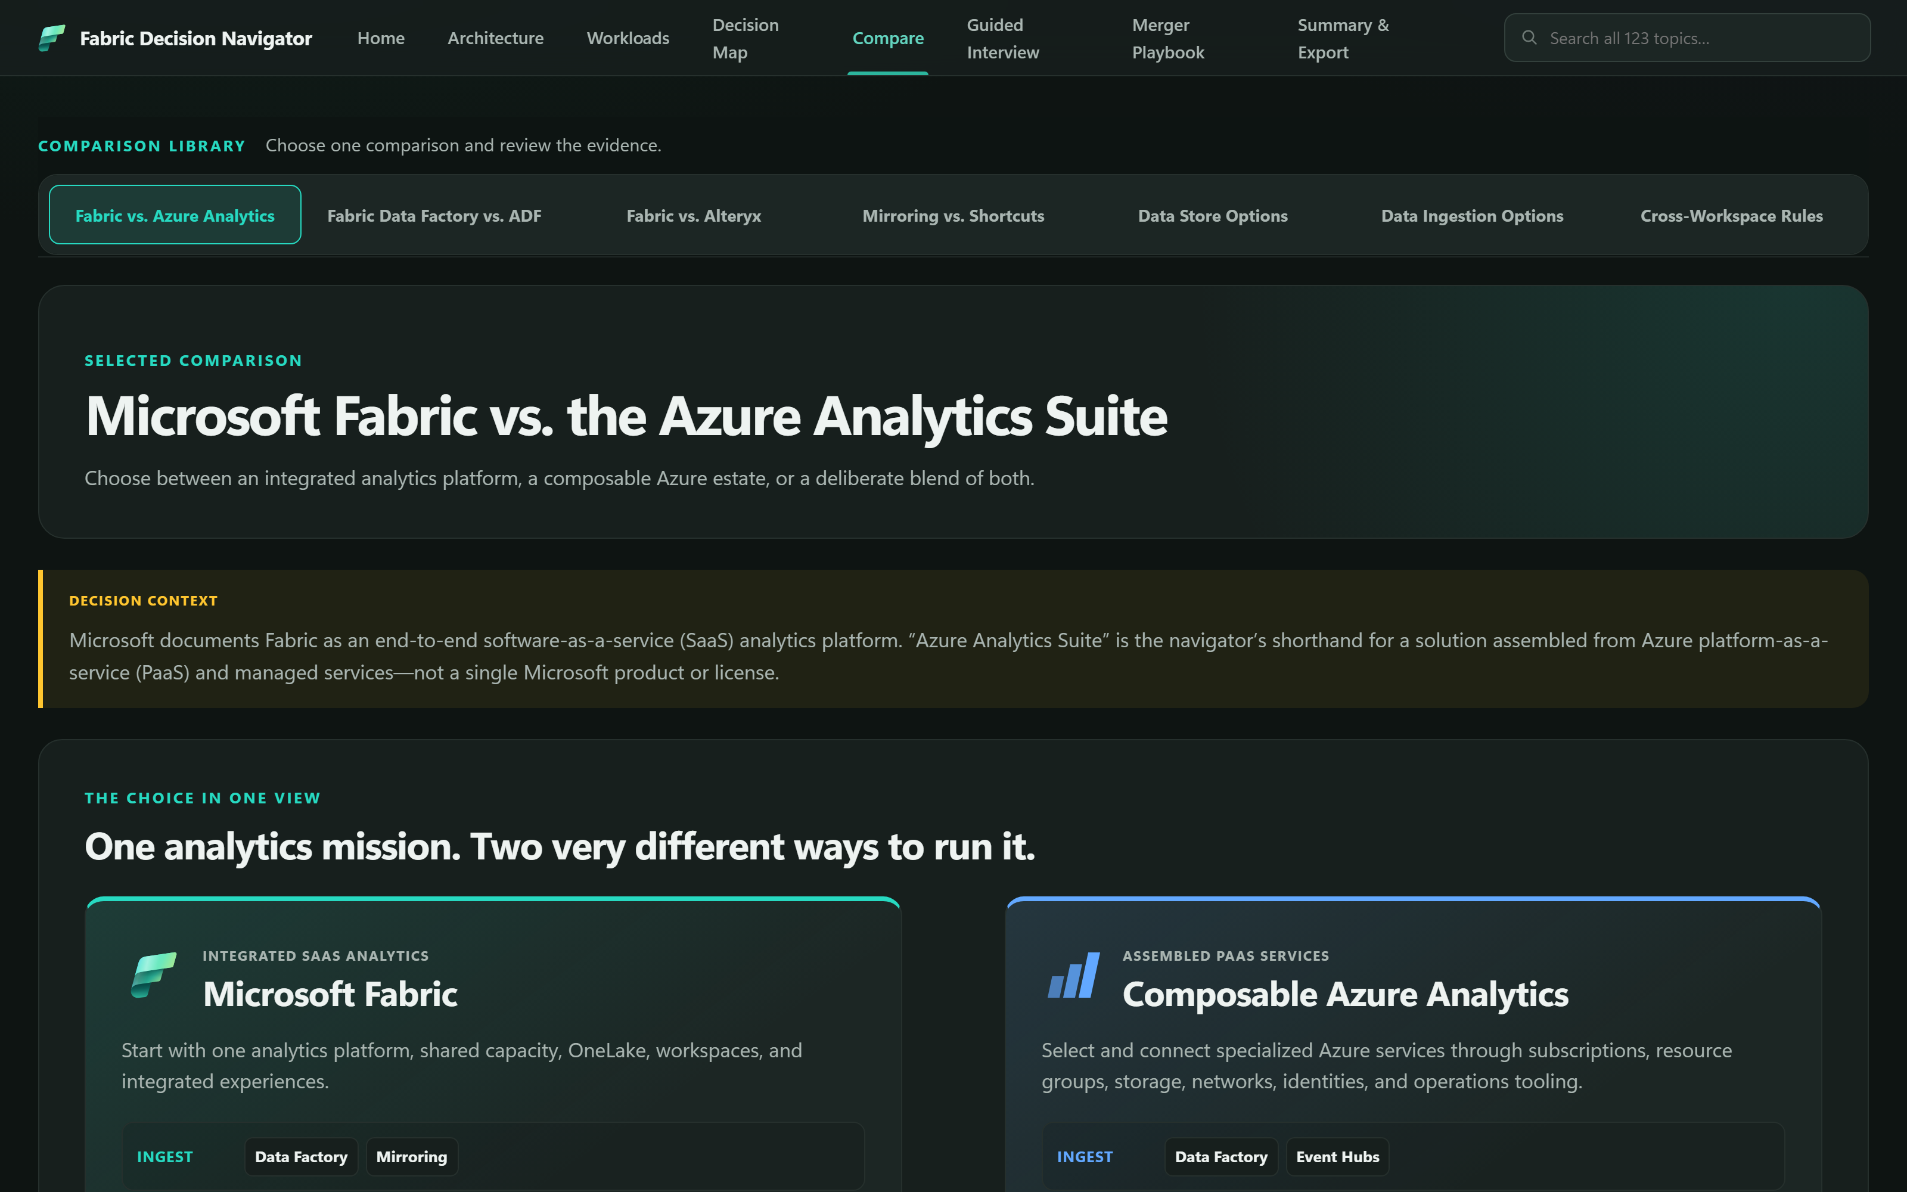The width and height of the screenshot is (1907, 1192).
Task: Click the search magnifier icon
Action: coord(1529,38)
